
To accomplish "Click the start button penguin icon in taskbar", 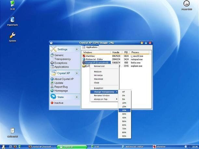I will pos(3,147).
